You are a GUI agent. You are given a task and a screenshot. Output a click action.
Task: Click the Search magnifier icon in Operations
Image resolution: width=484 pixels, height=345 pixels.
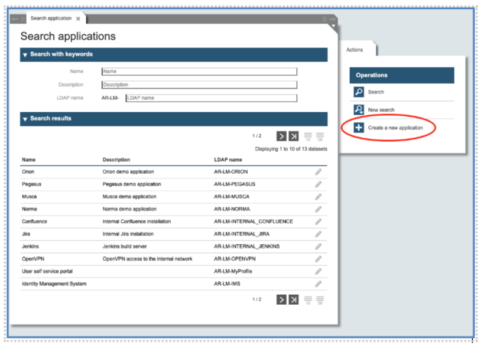tap(359, 92)
